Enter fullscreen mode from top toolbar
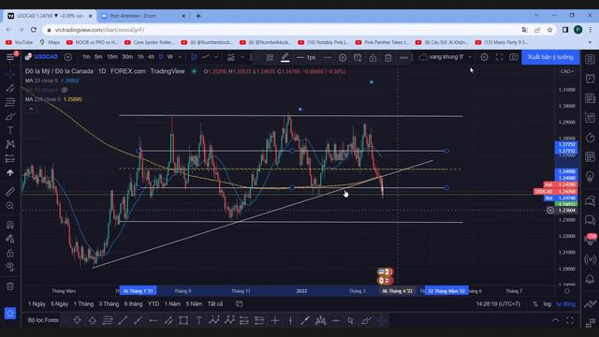Viewport: 599px width, 337px height. pos(499,57)
